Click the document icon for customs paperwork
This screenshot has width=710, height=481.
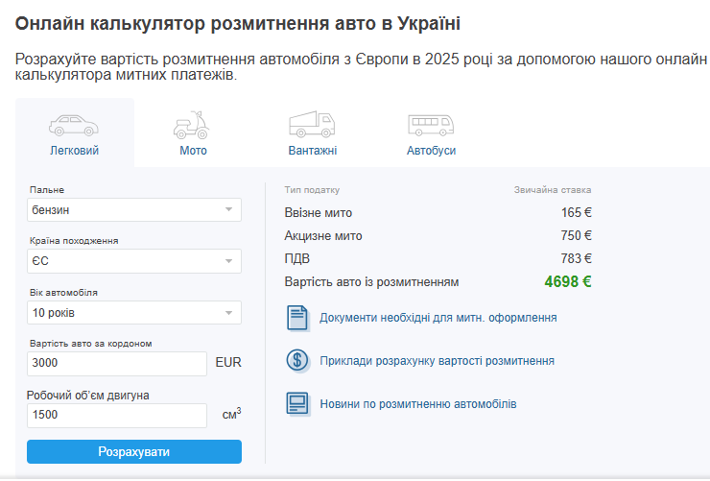tap(297, 317)
